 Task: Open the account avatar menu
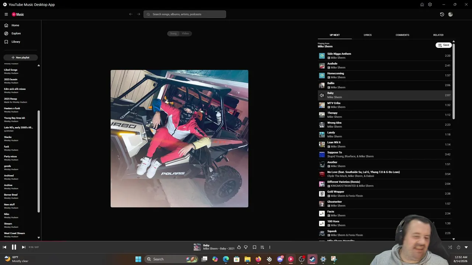point(450,14)
